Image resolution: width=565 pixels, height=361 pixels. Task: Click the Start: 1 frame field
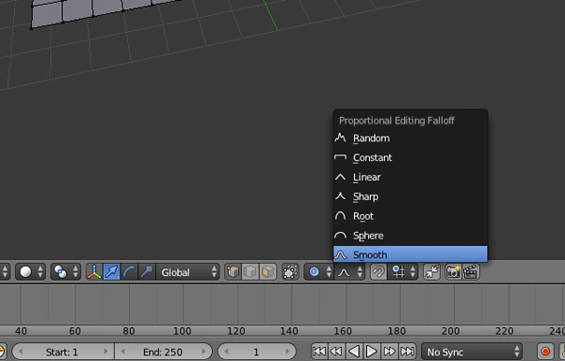[x=63, y=352]
